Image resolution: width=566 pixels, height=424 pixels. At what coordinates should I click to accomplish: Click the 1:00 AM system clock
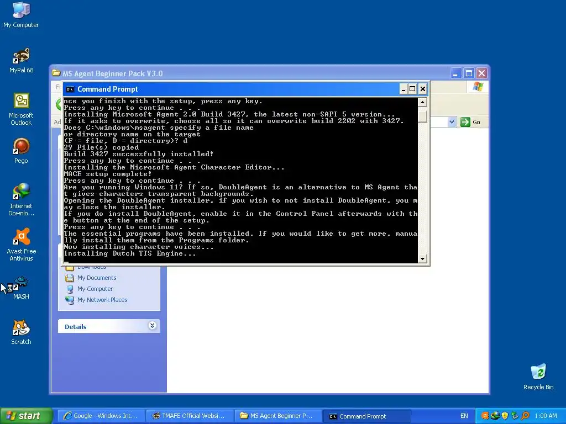click(546, 416)
